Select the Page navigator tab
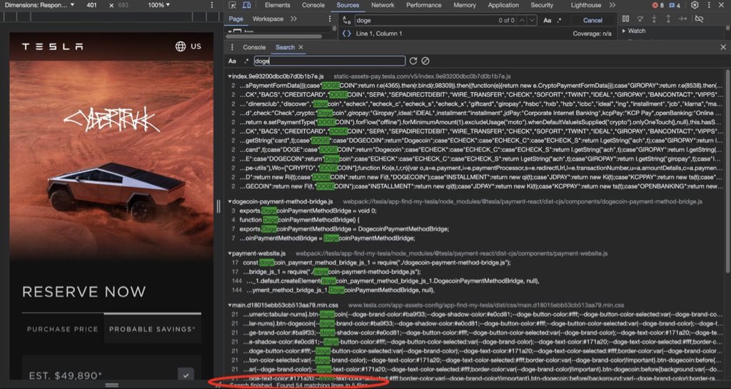The width and height of the screenshot is (731, 389). [236, 19]
